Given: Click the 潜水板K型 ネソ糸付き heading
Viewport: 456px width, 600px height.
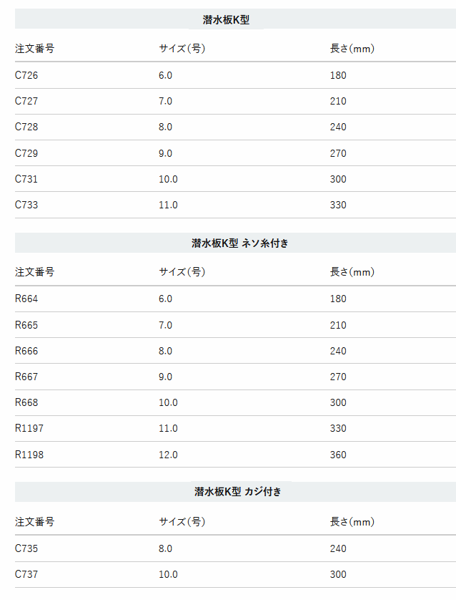Looking at the screenshot, I should coord(240,243).
